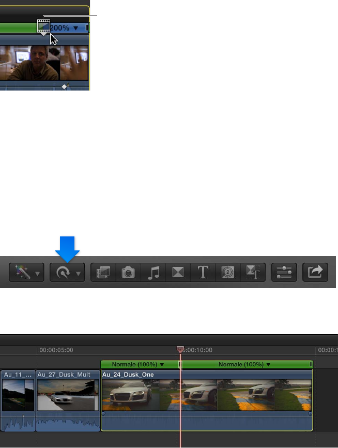Click the retime handle between Normale segments
The image size is (338, 448).
click(180, 364)
